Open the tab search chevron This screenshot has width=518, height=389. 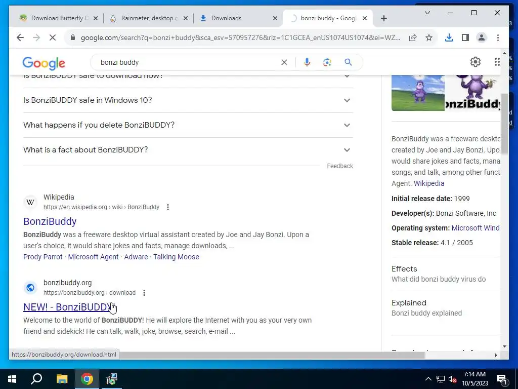click(427, 13)
